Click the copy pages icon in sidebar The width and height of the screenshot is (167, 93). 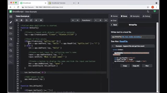click(x=11, y=45)
